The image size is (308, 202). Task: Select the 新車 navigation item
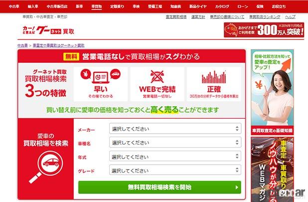(x=79, y=6)
